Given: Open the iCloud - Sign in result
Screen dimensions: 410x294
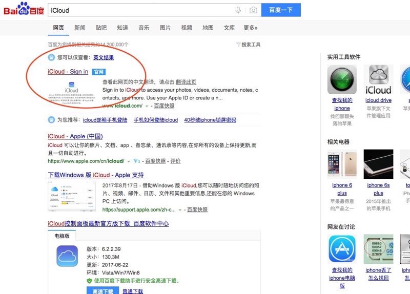Looking at the screenshot, I should pyautogui.click(x=68, y=72).
